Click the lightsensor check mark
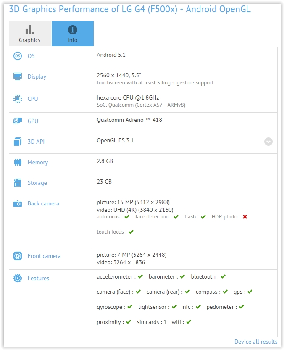284x350 pixels. click(x=174, y=307)
